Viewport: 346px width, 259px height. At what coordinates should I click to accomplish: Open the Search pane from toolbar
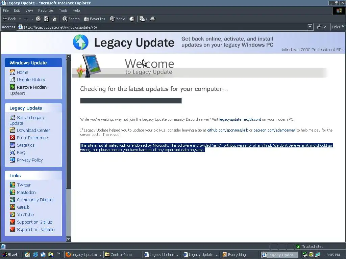[71, 19]
